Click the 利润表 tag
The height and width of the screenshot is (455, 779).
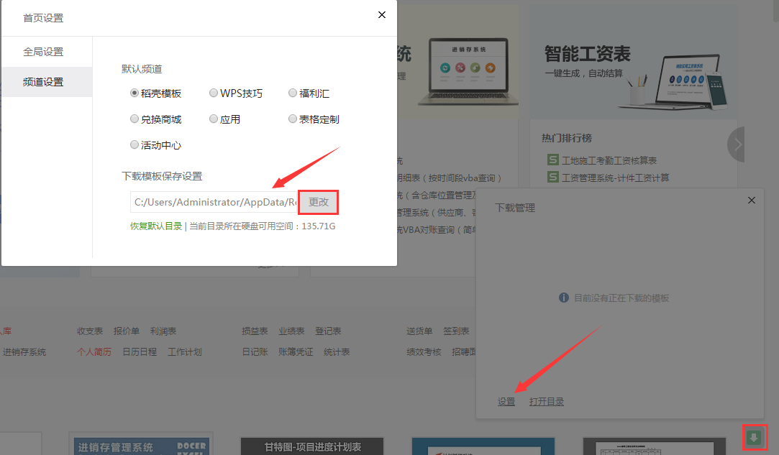[x=163, y=331]
